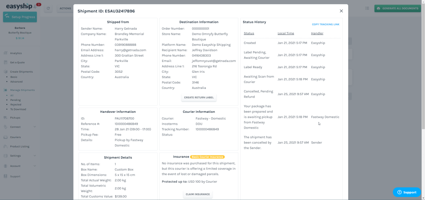Click the Claim Insurance button

point(198,194)
